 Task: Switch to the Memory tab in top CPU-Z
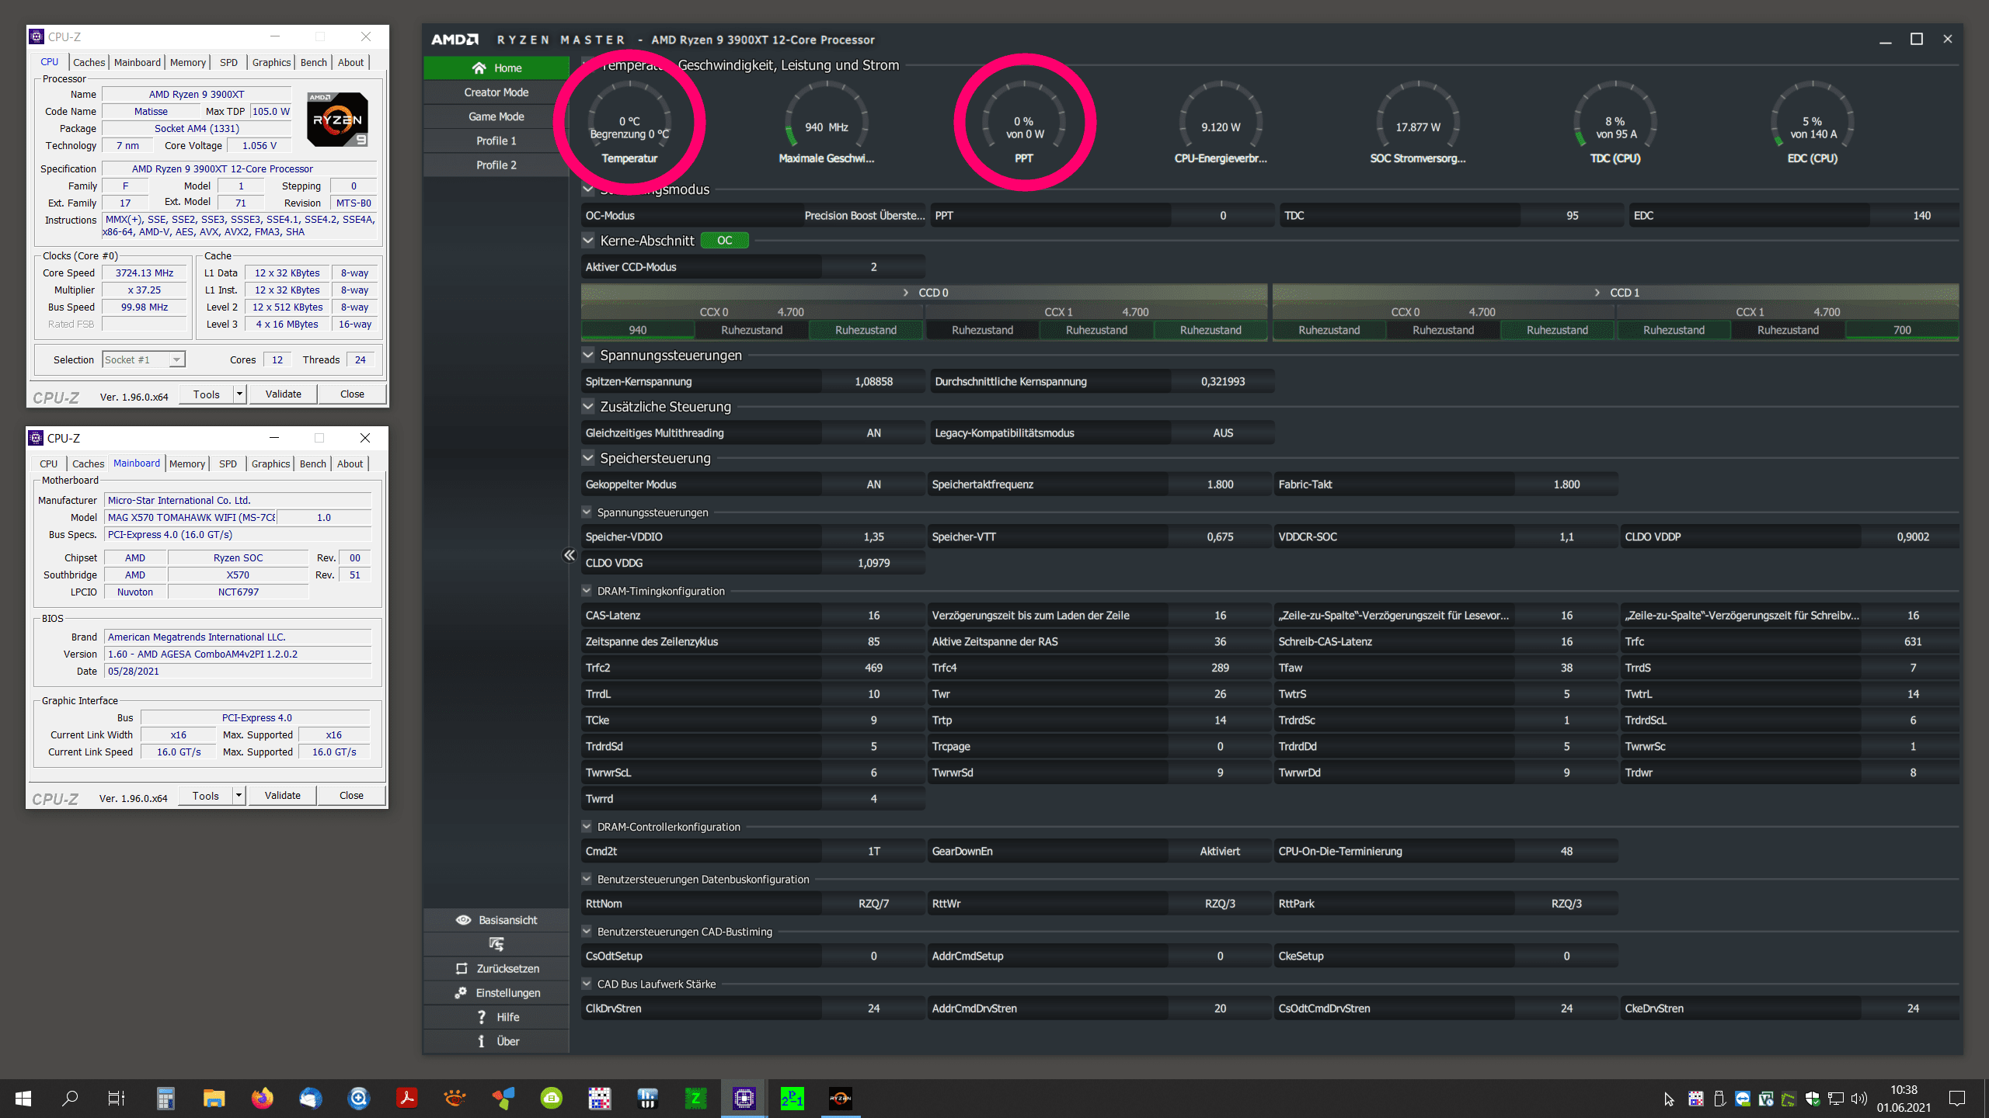(187, 62)
